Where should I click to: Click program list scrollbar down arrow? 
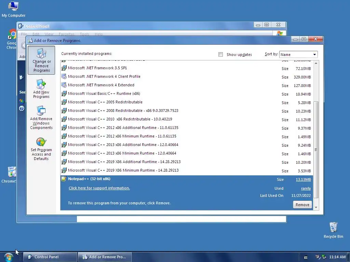click(316, 207)
